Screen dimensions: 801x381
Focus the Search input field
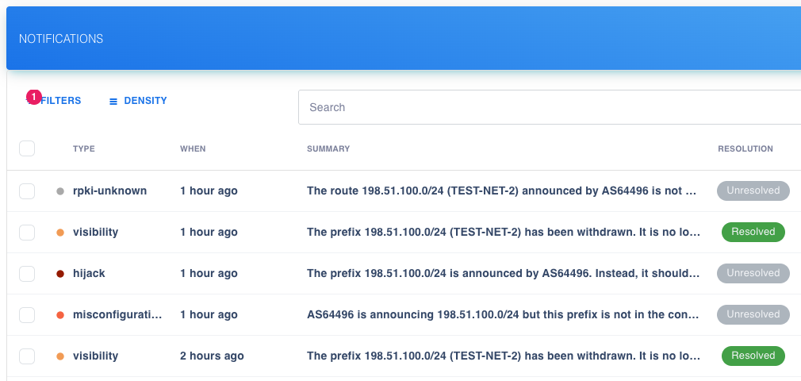tap(547, 107)
